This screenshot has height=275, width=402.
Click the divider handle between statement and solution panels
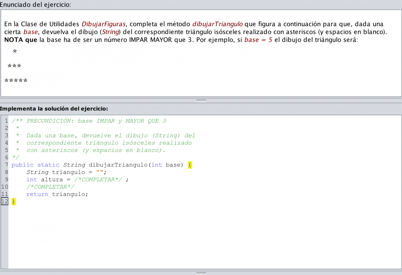201,101
